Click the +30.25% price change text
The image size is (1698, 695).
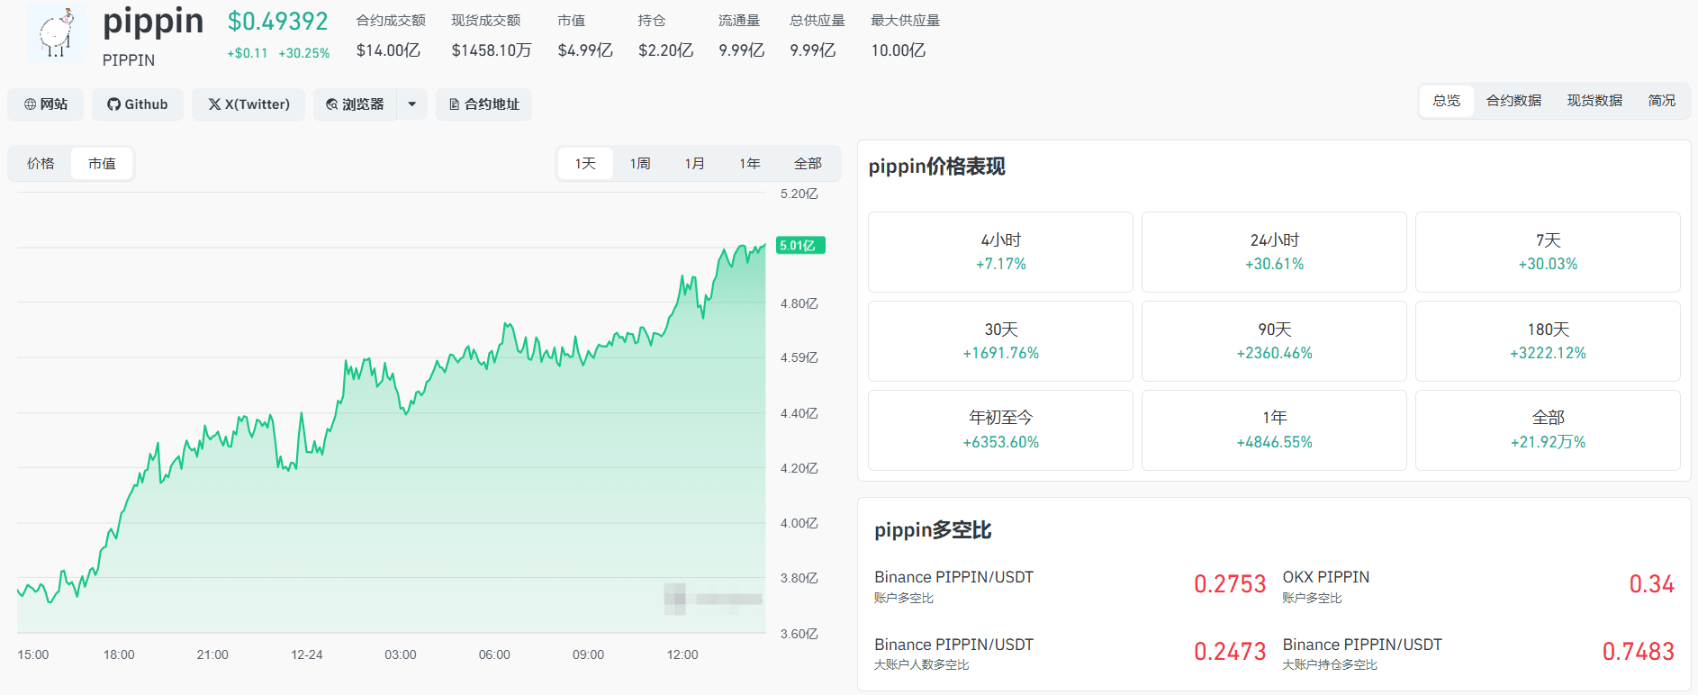point(304,53)
